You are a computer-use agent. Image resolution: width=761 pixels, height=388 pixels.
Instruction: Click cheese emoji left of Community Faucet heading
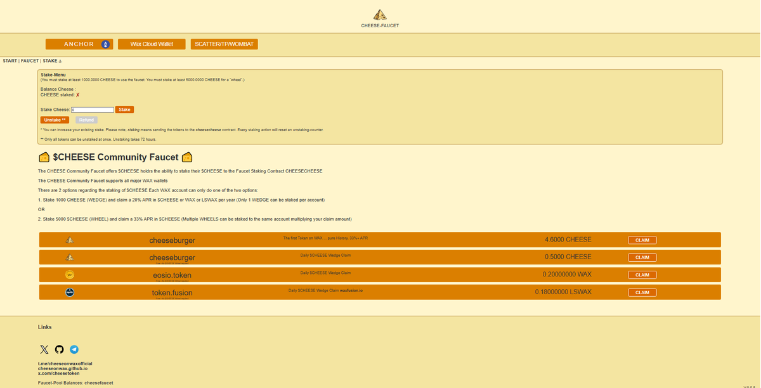44,157
